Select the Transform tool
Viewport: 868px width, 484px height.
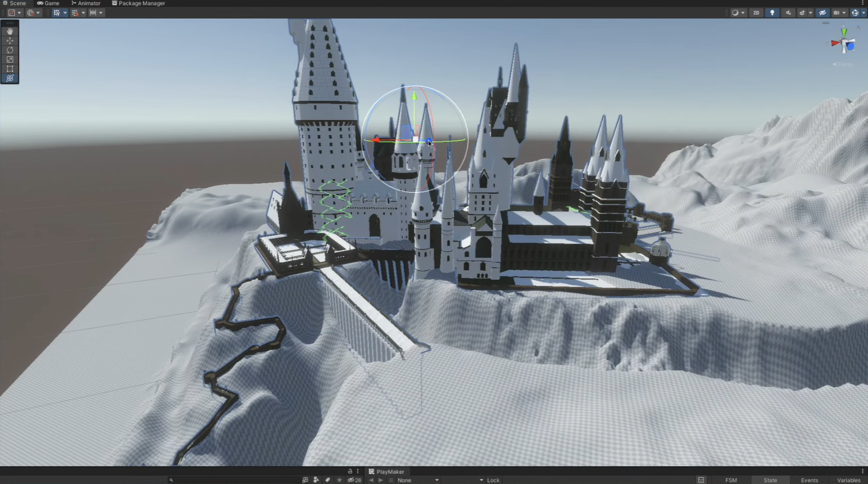click(10, 78)
